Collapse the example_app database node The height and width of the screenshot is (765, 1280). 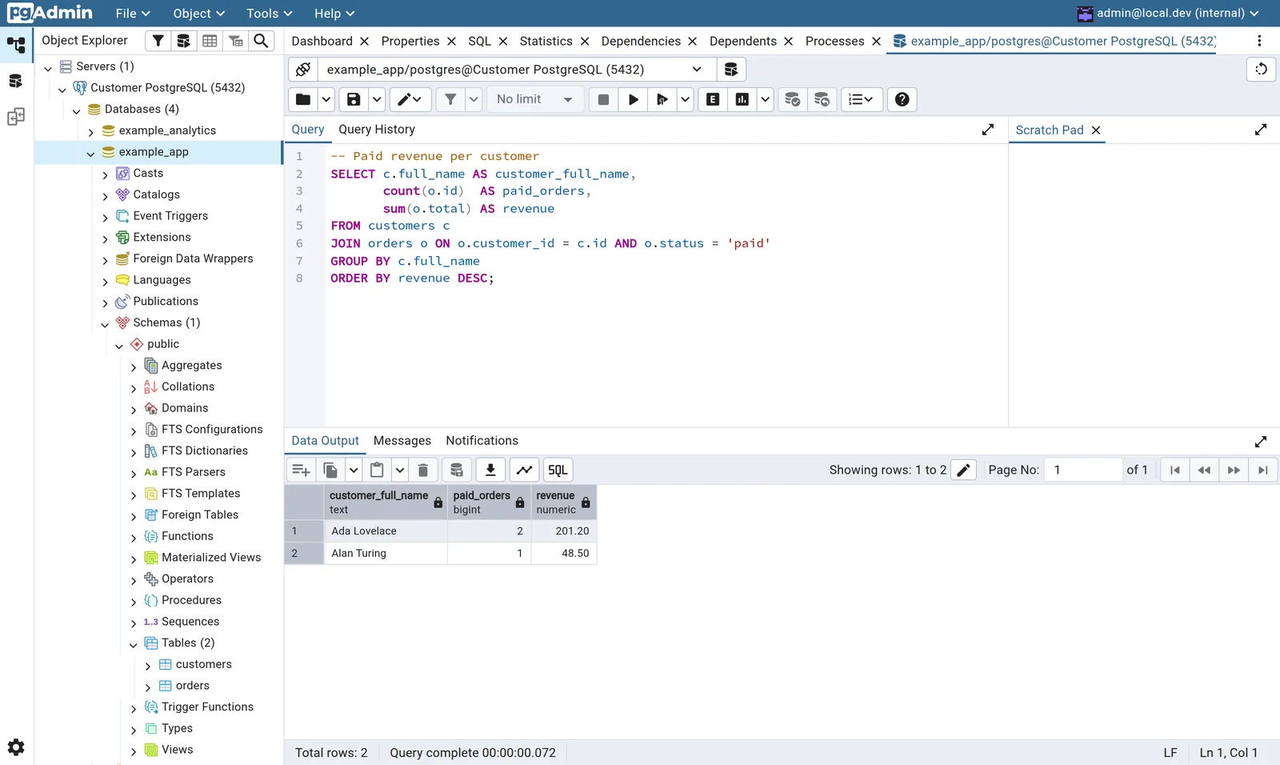point(90,153)
